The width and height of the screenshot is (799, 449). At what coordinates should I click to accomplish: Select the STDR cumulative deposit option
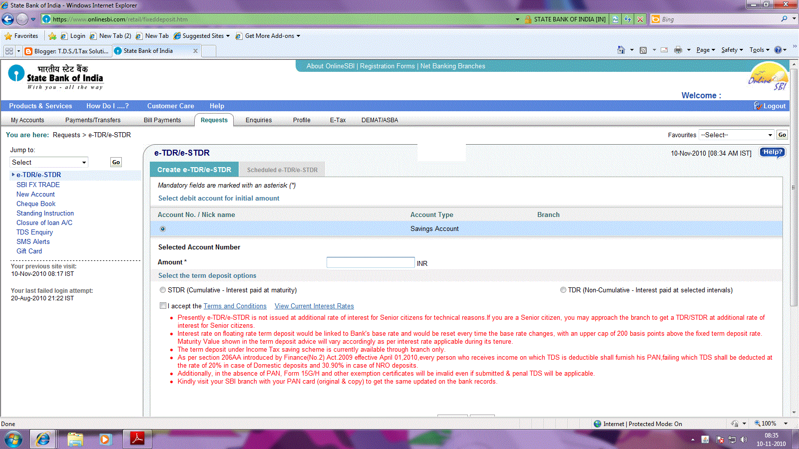pos(163,289)
